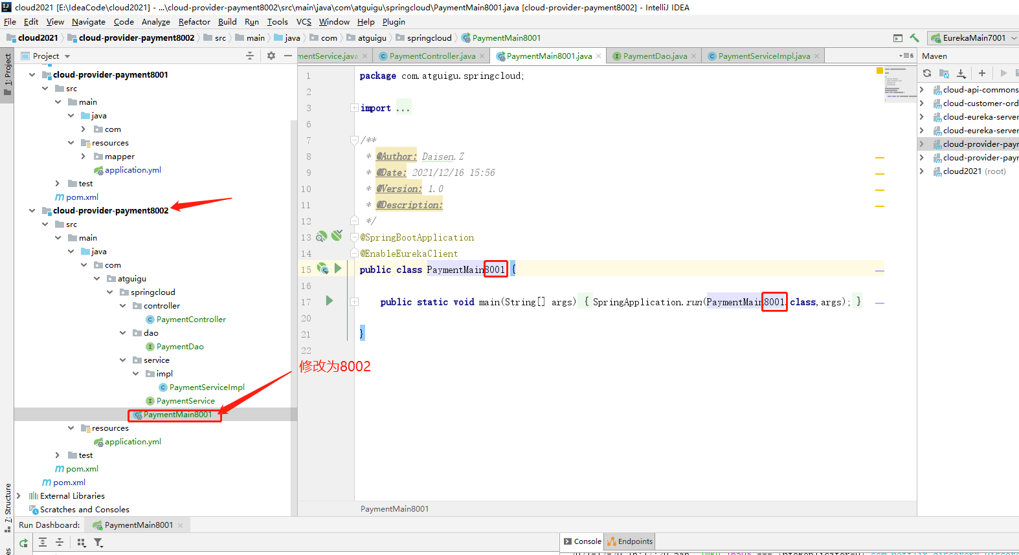
Task: Click the Maven Reimport All Projects icon
Action: click(x=927, y=73)
